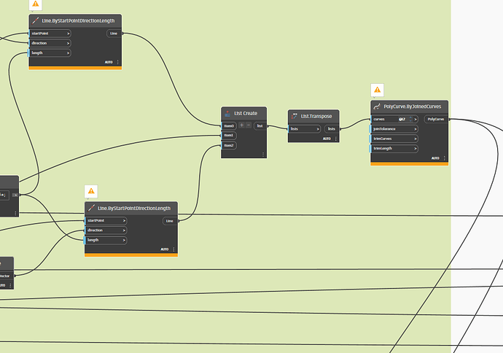Select the List Create node title
The width and height of the screenshot is (503, 353).
pos(246,113)
